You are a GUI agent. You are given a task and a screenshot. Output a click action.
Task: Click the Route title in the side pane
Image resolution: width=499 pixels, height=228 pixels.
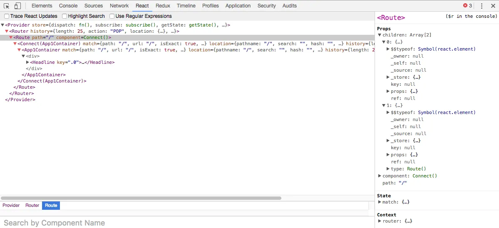391,18
